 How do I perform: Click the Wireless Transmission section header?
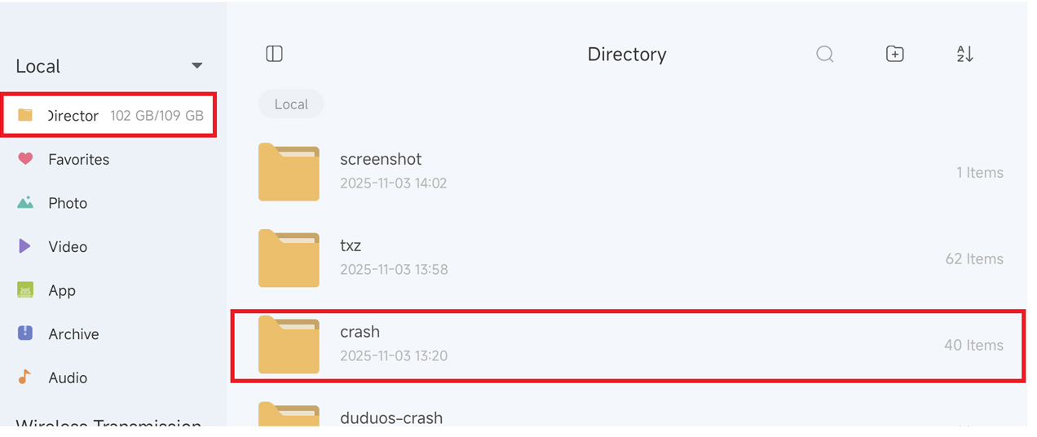pyautogui.click(x=108, y=422)
